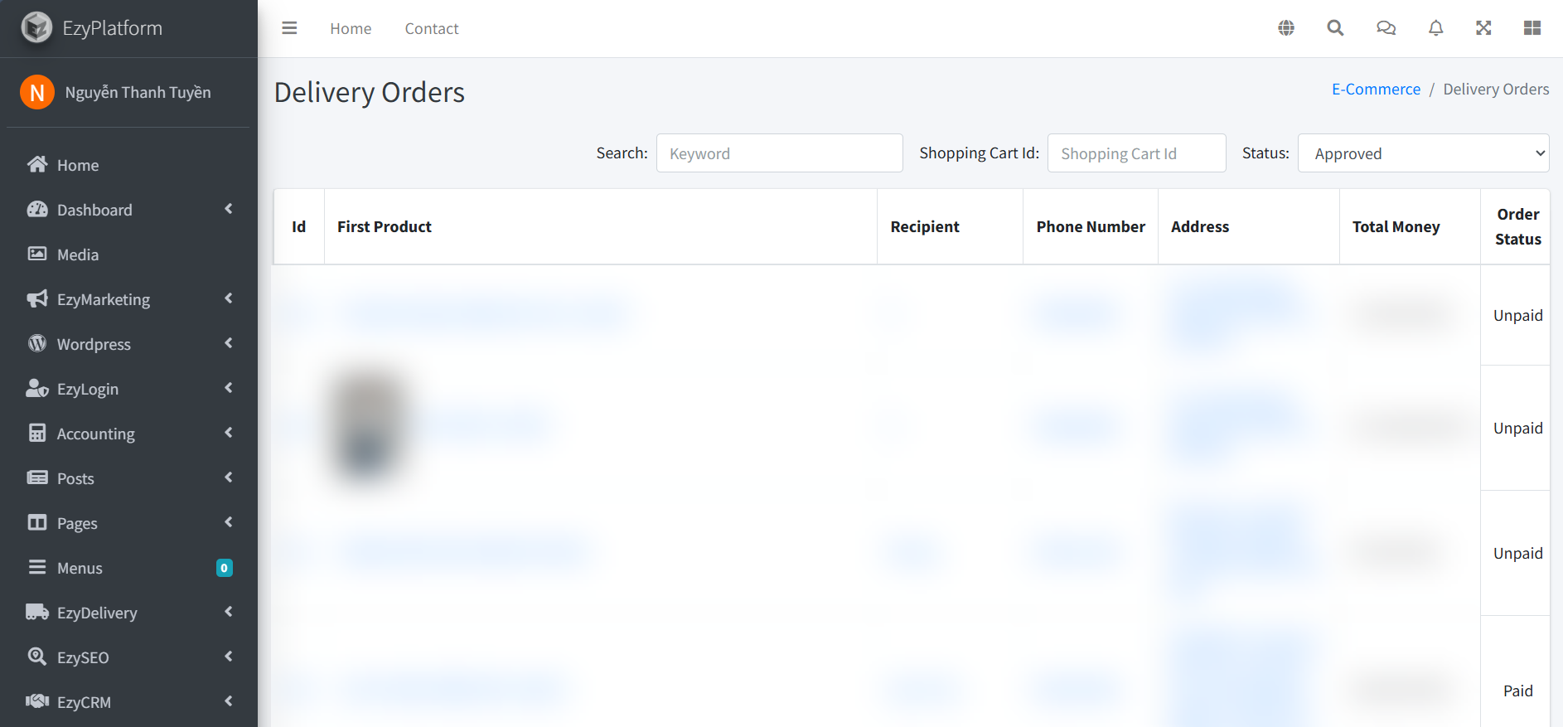Expand the Wordpress menu chevron
The image size is (1563, 727).
click(x=229, y=343)
